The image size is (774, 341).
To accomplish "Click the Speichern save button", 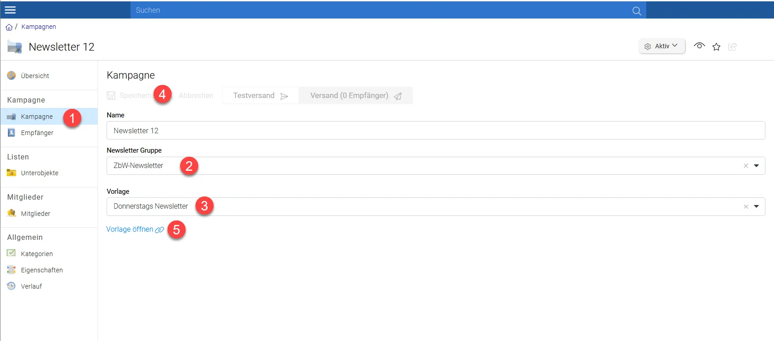I will click(129, 96).
